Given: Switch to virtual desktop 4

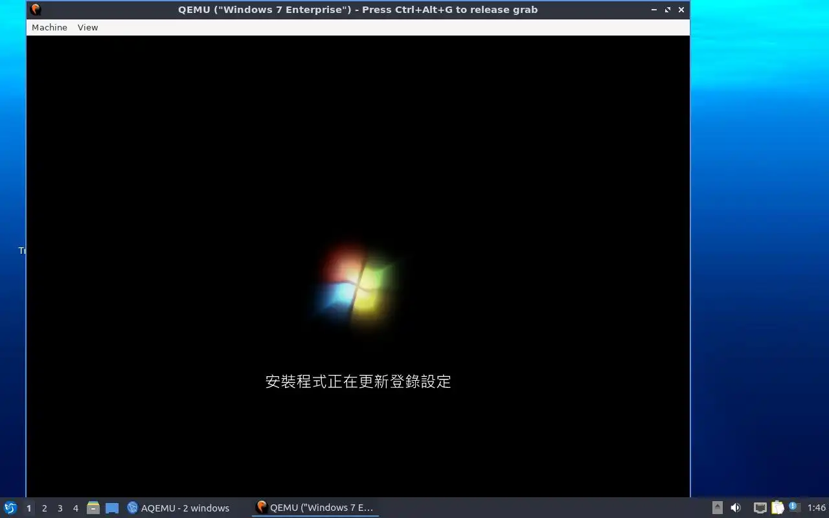Looking at the screenshot, I should pos(75,508).
